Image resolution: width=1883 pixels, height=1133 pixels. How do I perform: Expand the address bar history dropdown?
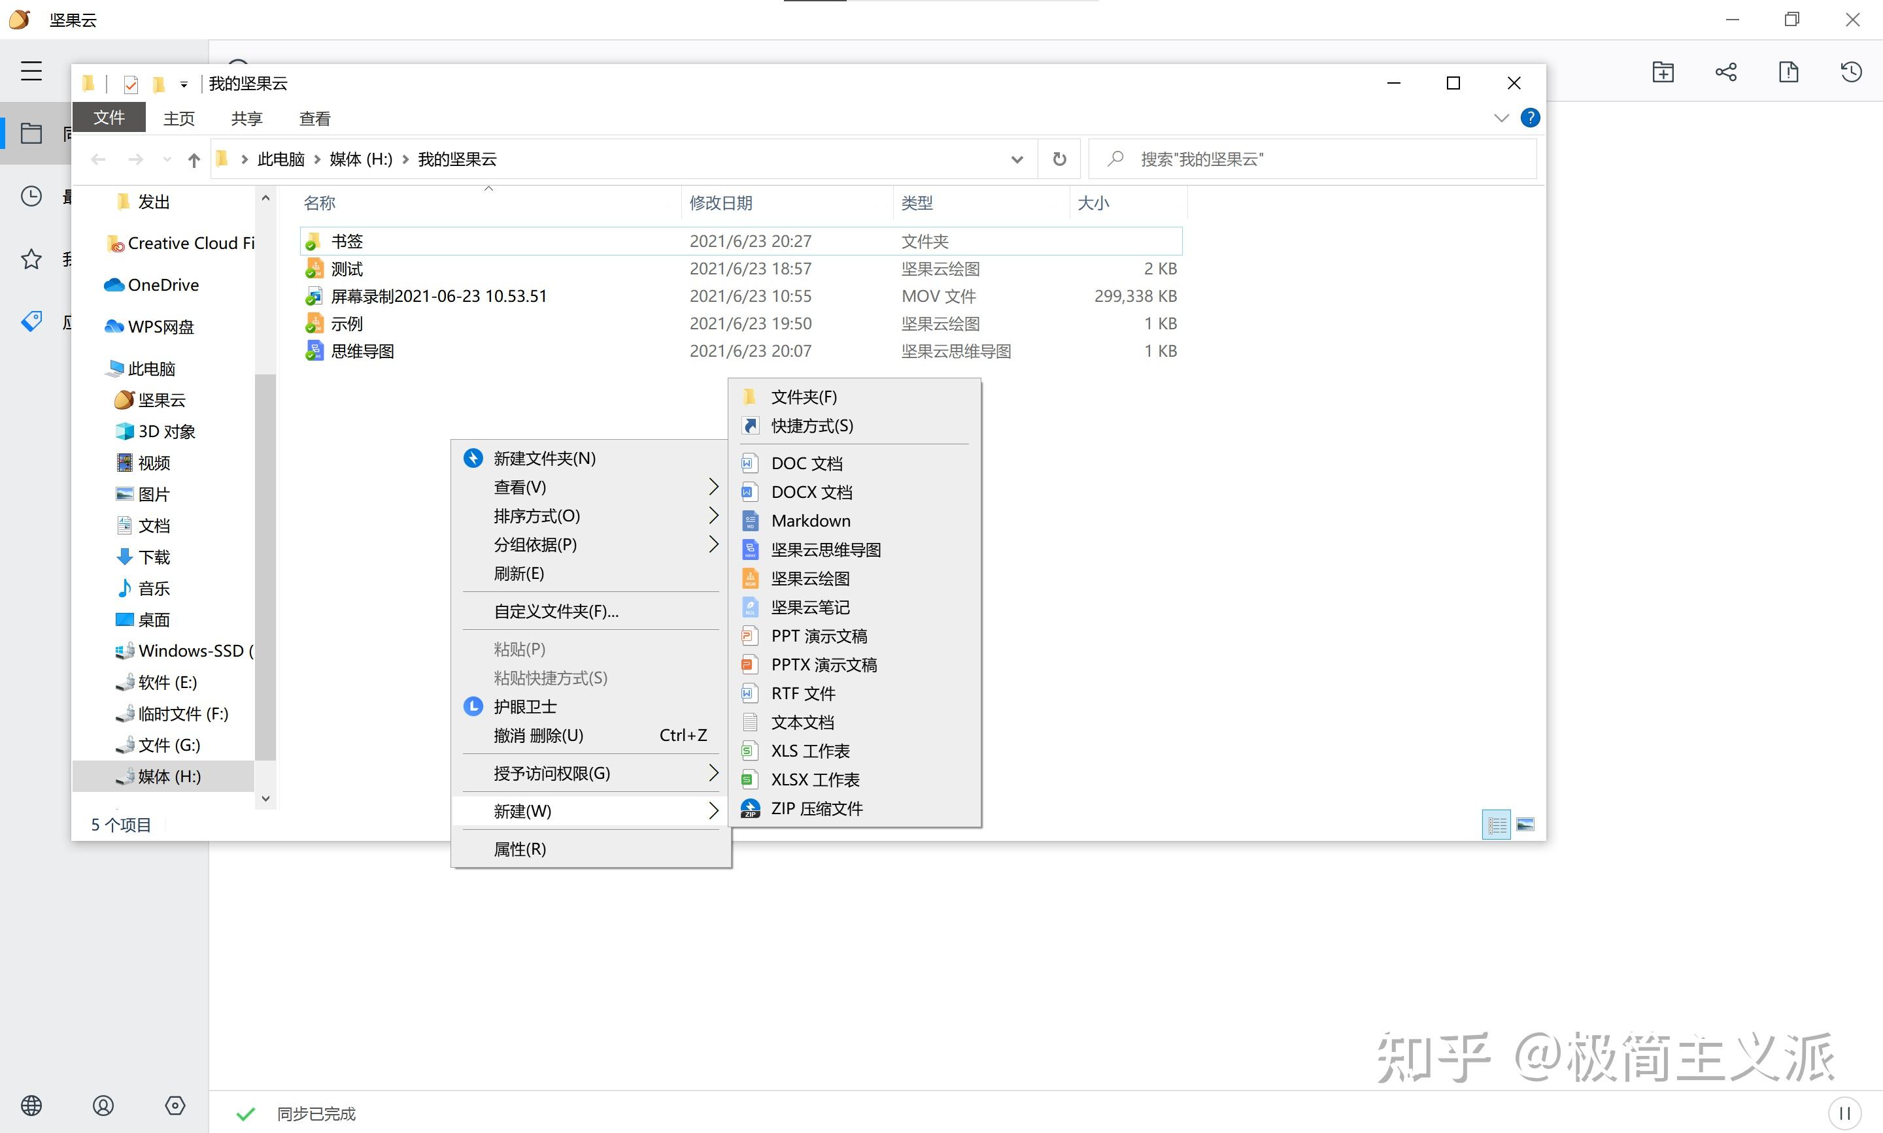coord(1017,159)
